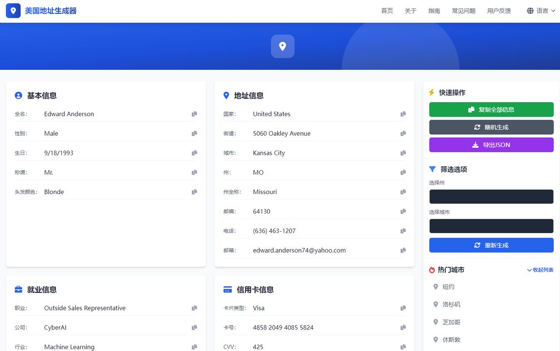Click the 基本信息 section heading
The width and height of the screenshot is (560, 351).
42,96
